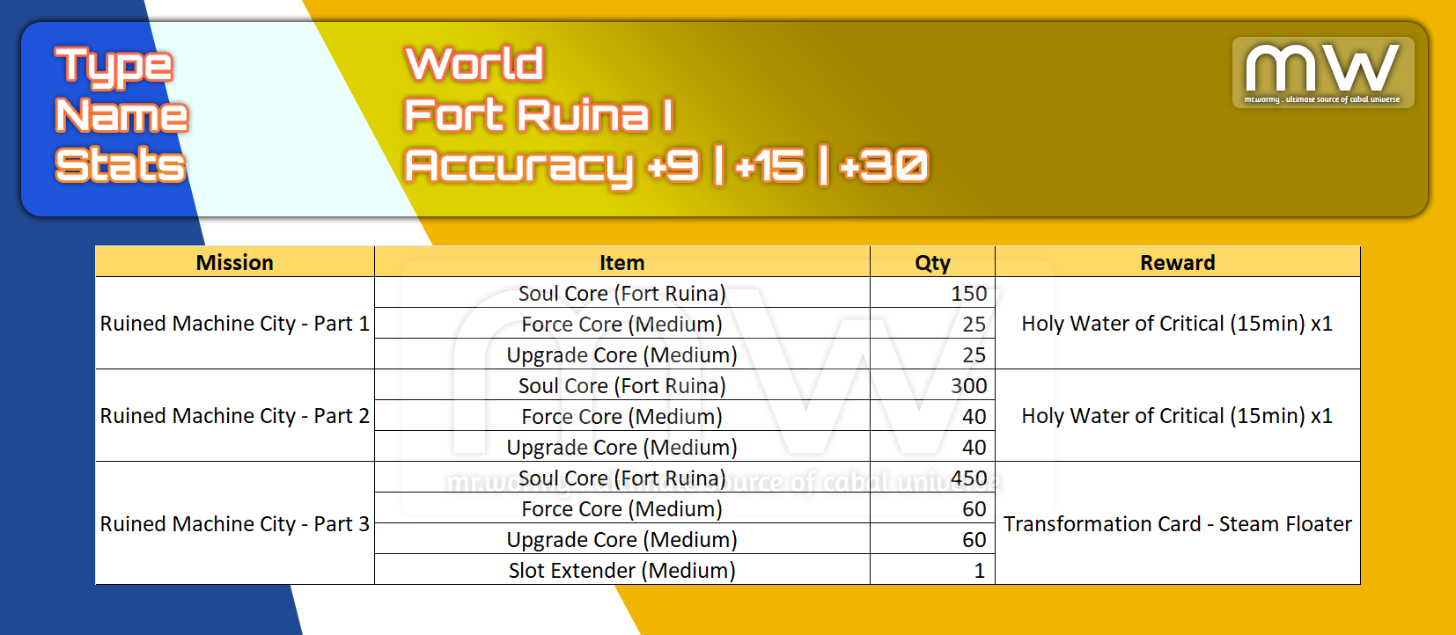Choose the Ruined Machine City - Part 3 cell
The height and width of the screenshot is (635, 1456).
coord(234,524)
